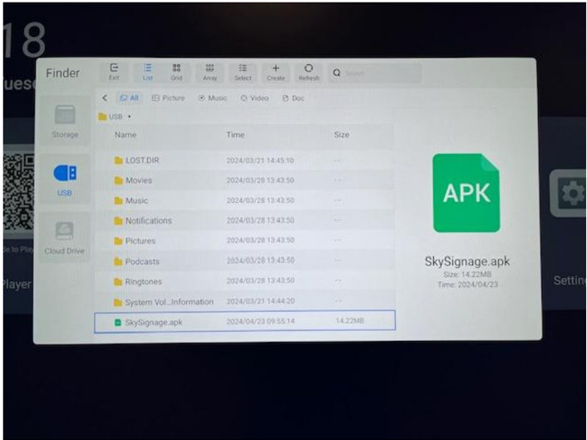Switch to List view

tap(147, 72)
